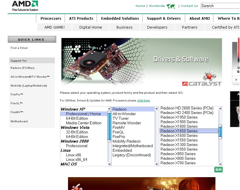Viewport: 240px width, 190px height.
Task: Click the Contact Us link
Action: pos(189,6)
